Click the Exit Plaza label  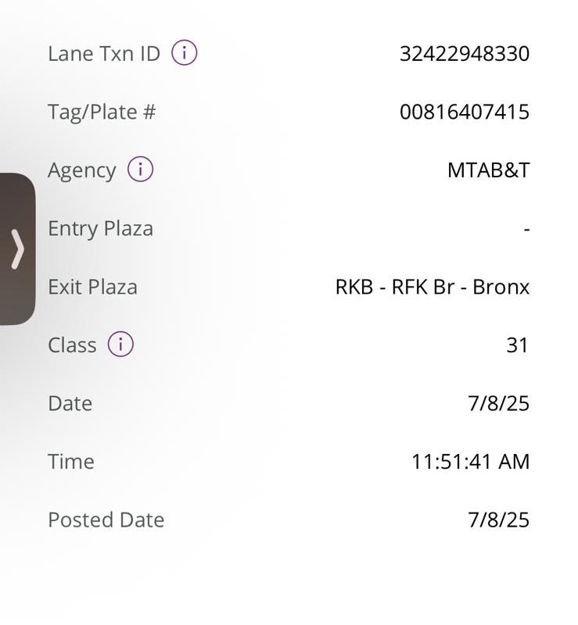coord(92,287)
